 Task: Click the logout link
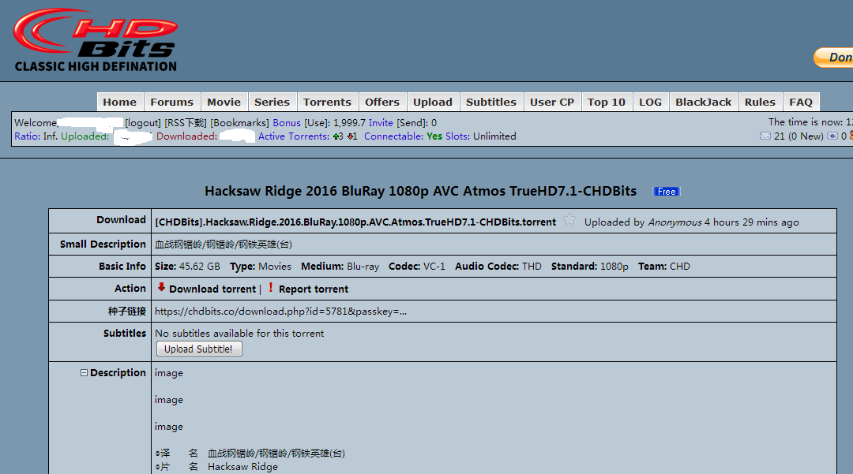(x=143, y=123)
